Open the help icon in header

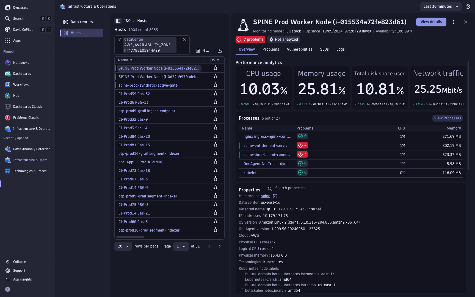[468, 7]
